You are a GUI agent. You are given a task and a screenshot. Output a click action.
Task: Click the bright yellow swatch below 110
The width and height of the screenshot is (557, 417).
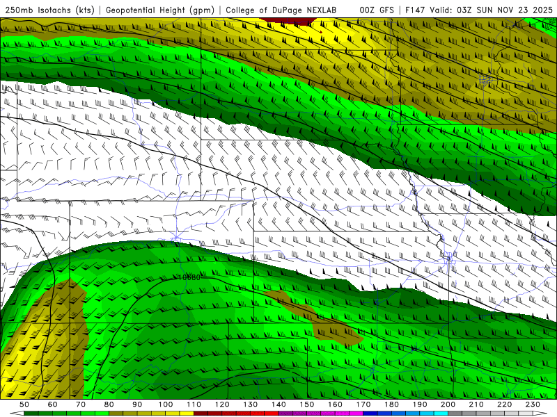[187, 413]
